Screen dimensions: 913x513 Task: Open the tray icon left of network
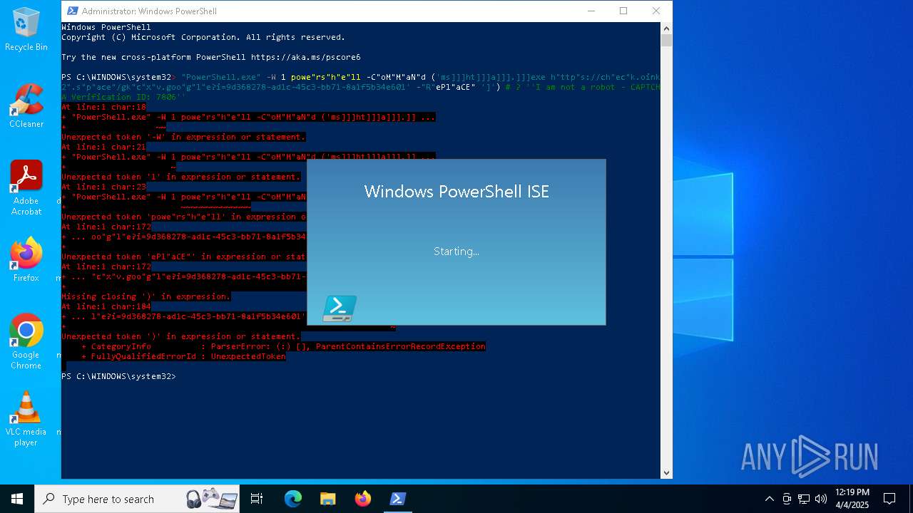(x=787, y=499)
